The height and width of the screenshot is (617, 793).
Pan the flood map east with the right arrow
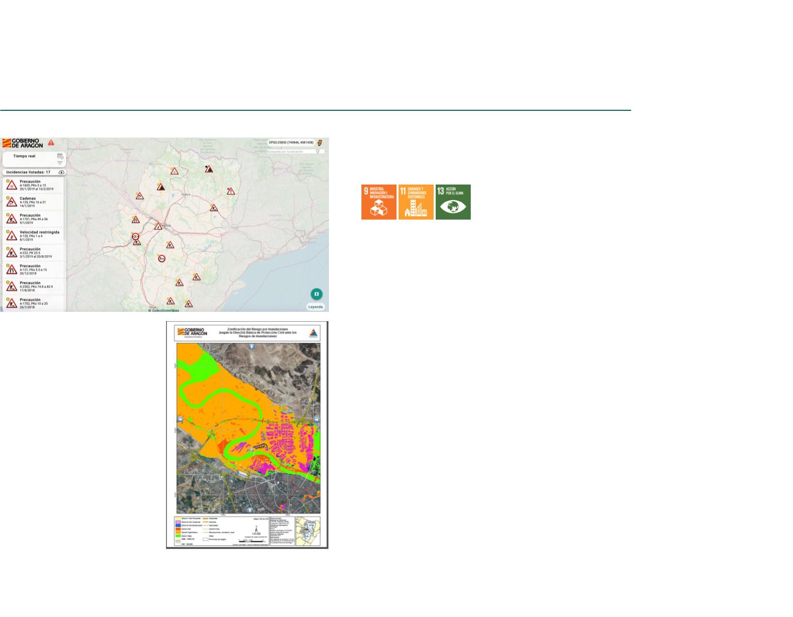(317, 421)
